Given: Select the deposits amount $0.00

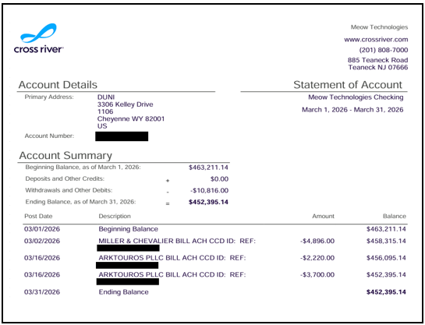Looking at the screenshot, I should click(x=219, y=179).
